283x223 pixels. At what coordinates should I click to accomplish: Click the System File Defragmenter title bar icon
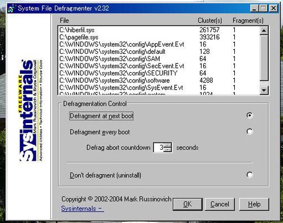coord(12,9)
